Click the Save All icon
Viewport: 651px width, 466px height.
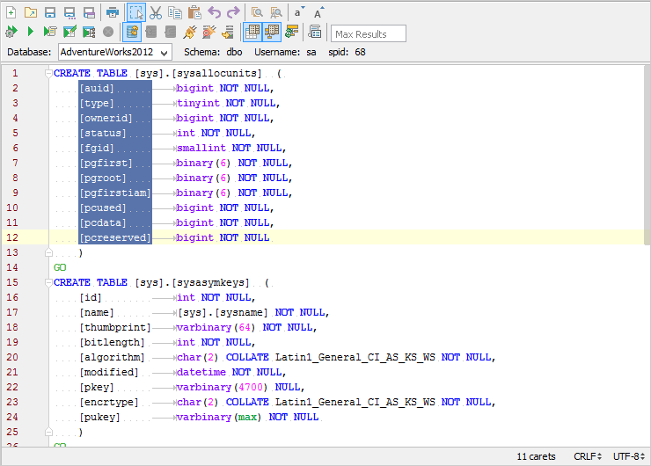coord(89,13)
